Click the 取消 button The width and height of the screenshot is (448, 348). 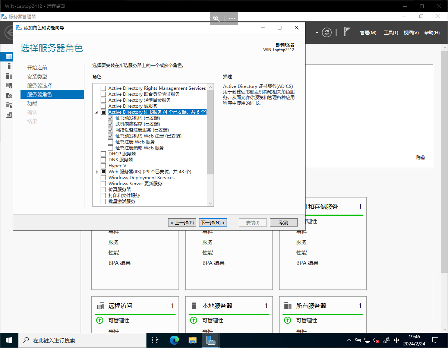click(x=284, y=222)
